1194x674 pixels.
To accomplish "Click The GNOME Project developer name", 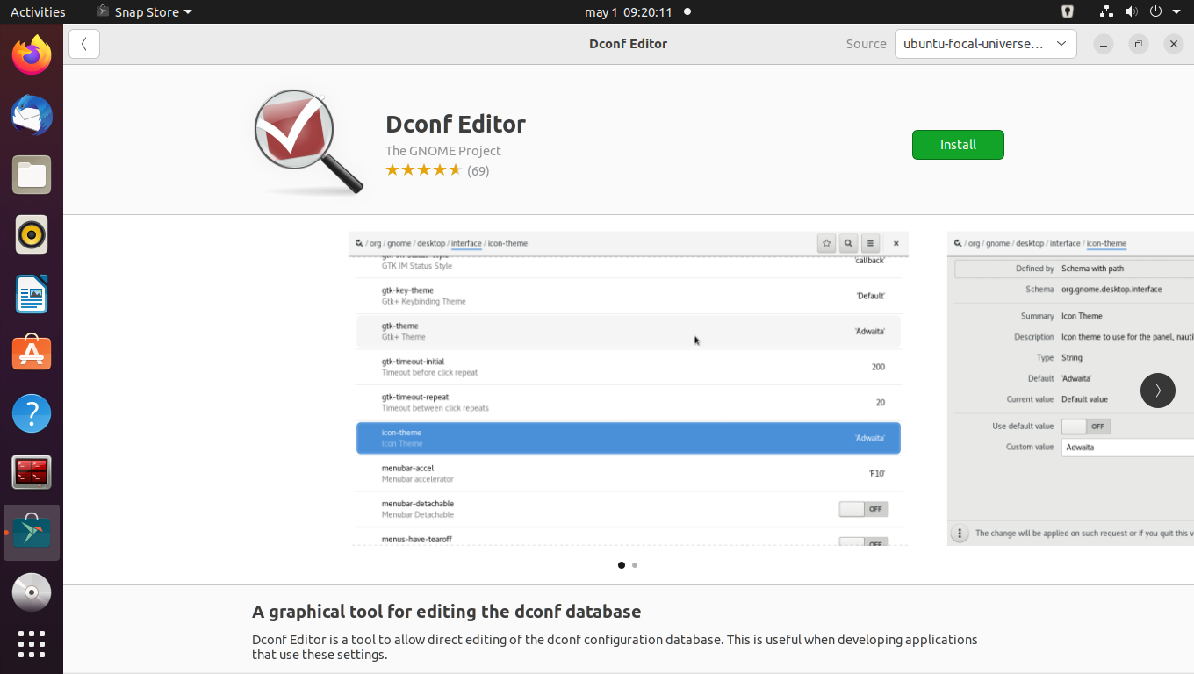I will click(443, 151).
